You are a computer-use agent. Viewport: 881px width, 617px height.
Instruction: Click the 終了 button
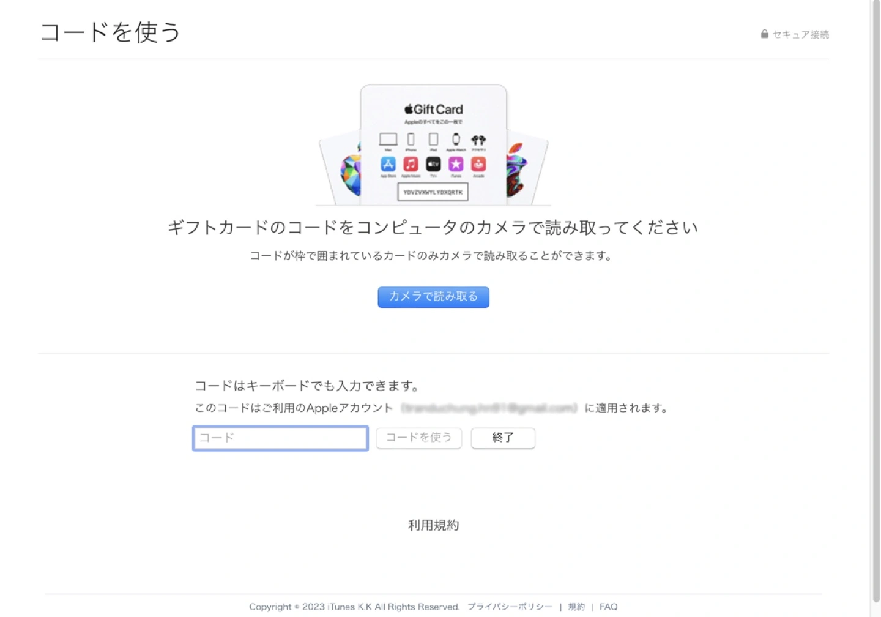point(503,438)
